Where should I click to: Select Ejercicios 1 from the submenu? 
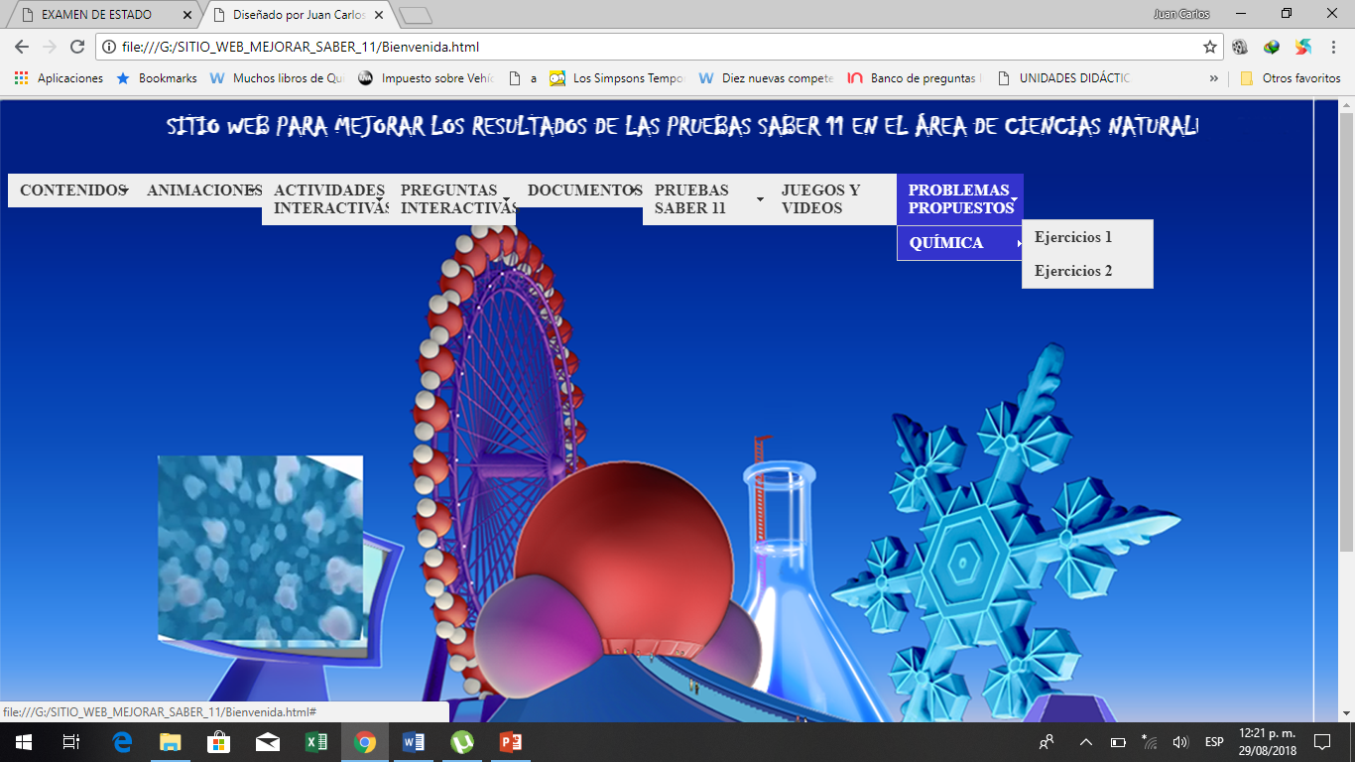[x=1073, y=237]
